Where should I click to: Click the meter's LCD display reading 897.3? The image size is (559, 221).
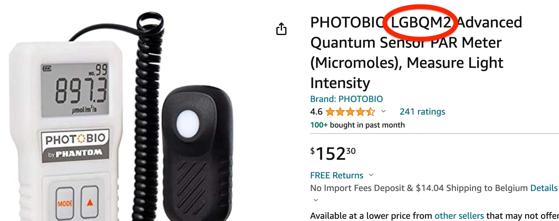tap(75, 90)
